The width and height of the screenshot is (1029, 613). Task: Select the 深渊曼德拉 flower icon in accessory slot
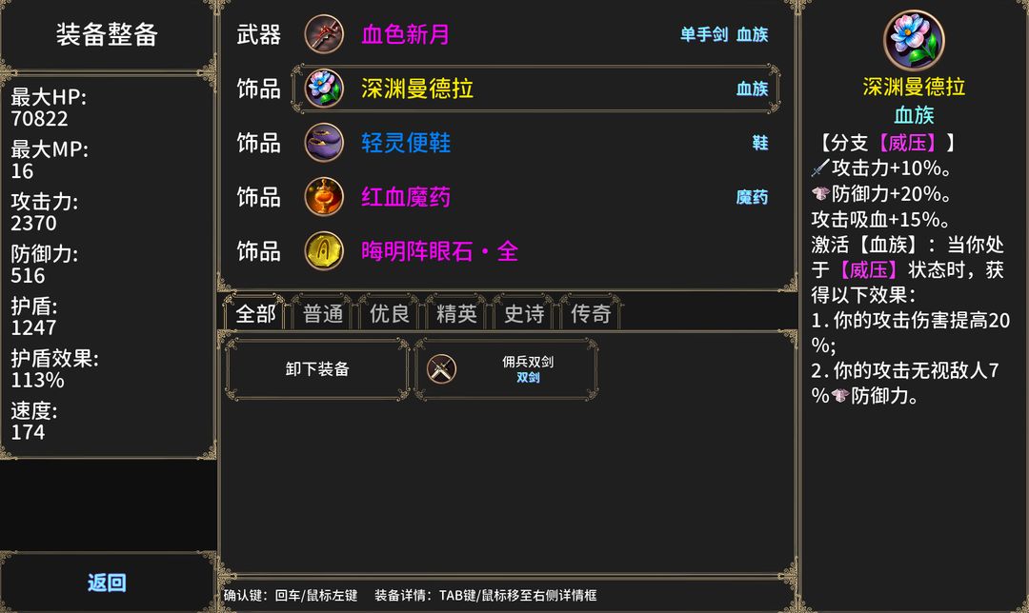point(324,89)
